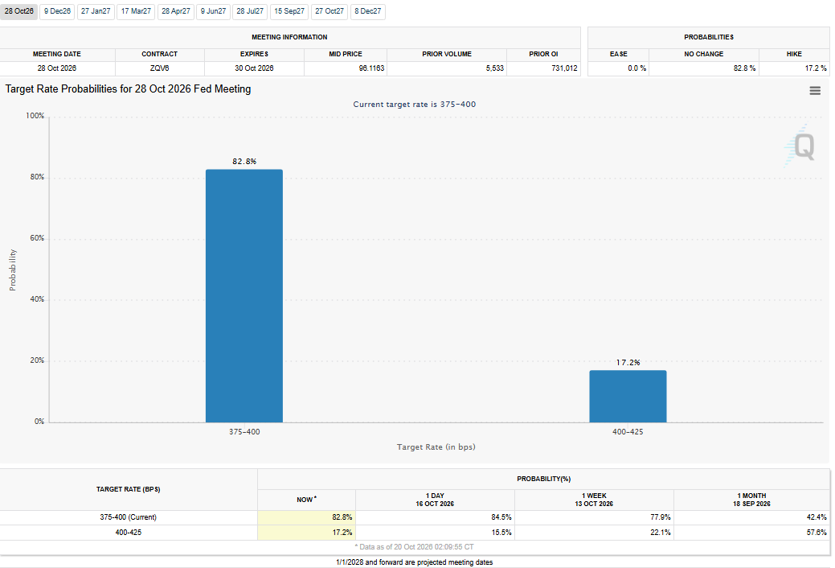
Task: Click the MEETING DATE column header
Action: point(57,54)
